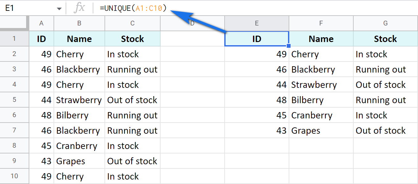418x184 pixels.
Task: Select row header 5
Action: 14,100
